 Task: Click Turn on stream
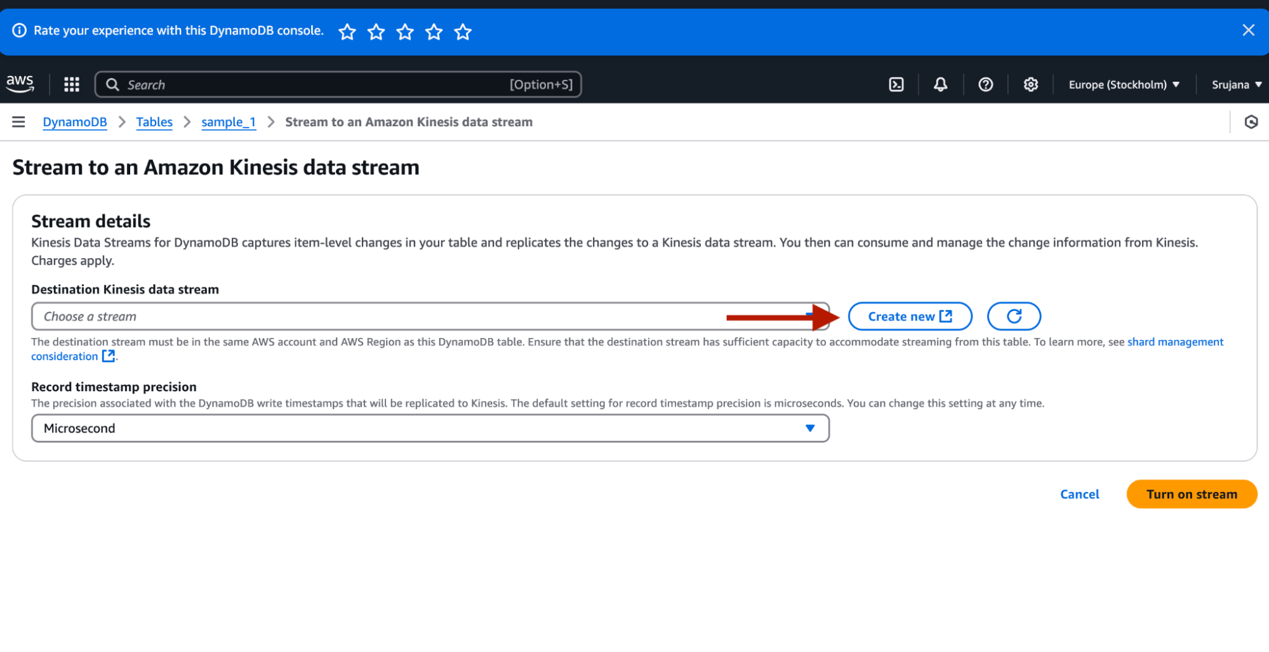[x=1192, y=494]
